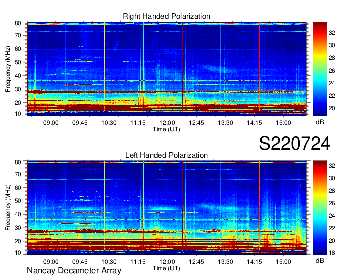Click "15:00" on the Left Handed time axis

click(x=283, y=262)
